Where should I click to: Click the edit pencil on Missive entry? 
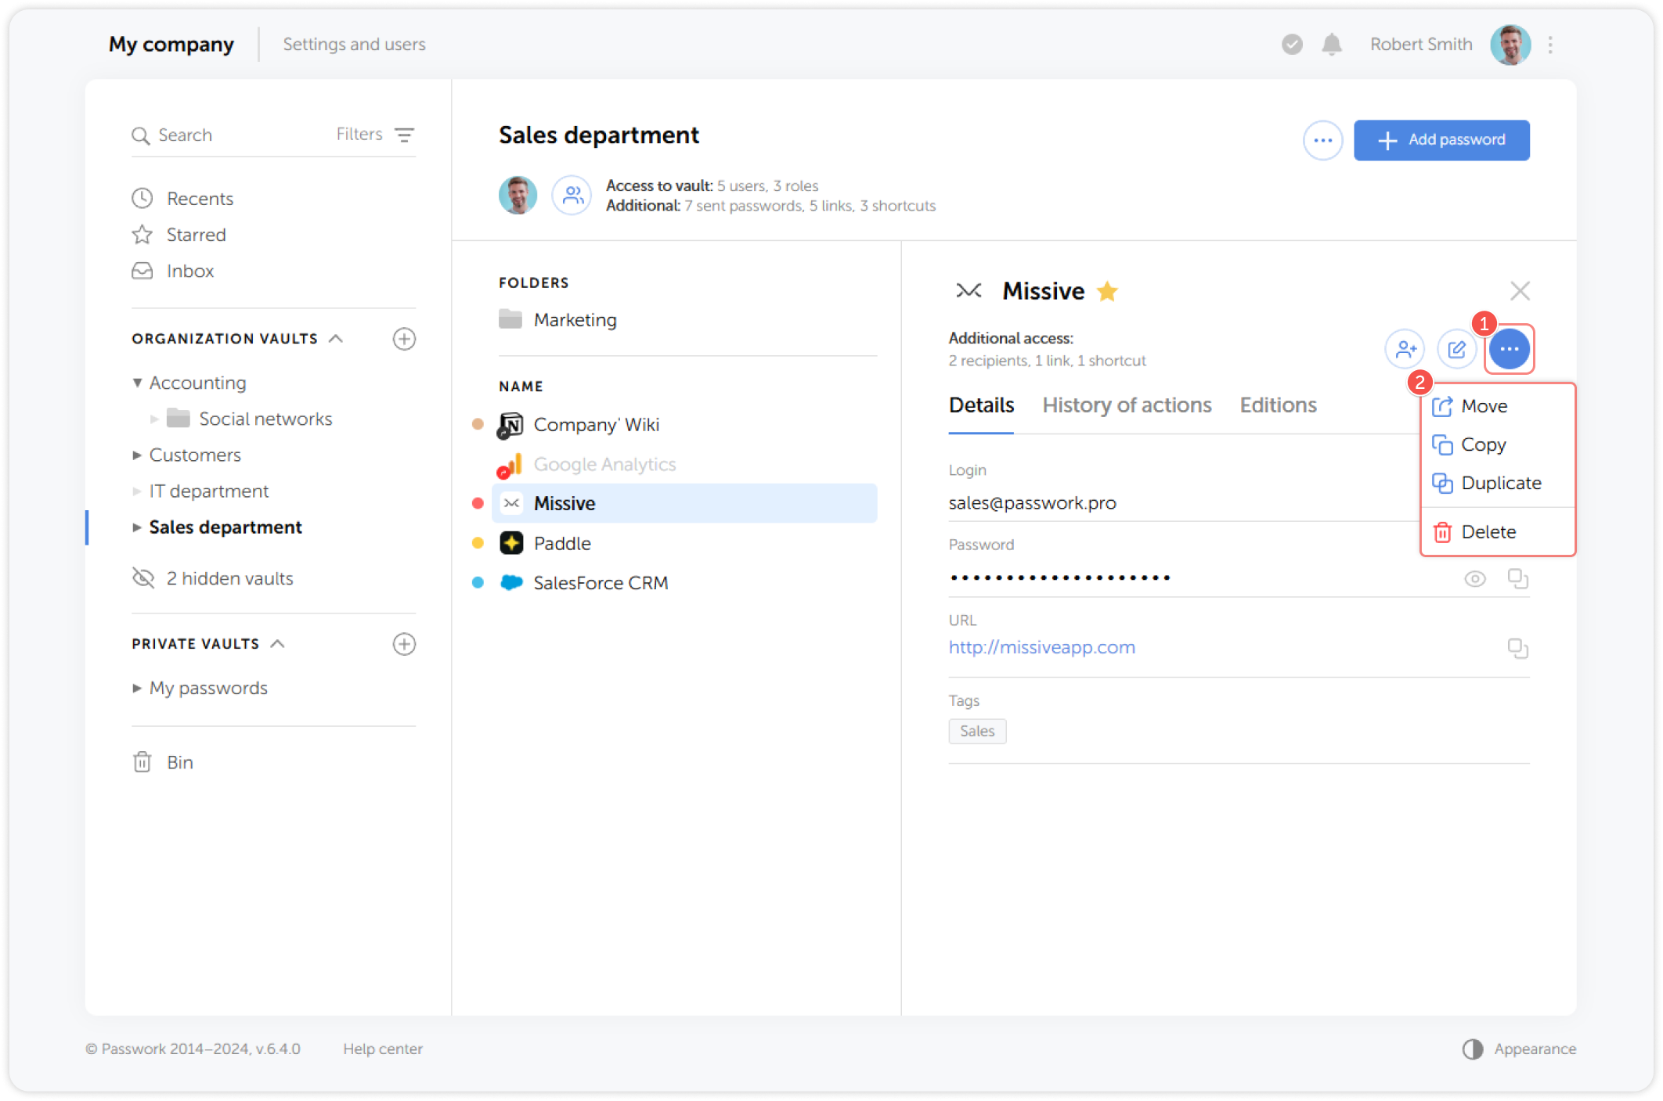pyautogui.click(x=1457, y=349)
